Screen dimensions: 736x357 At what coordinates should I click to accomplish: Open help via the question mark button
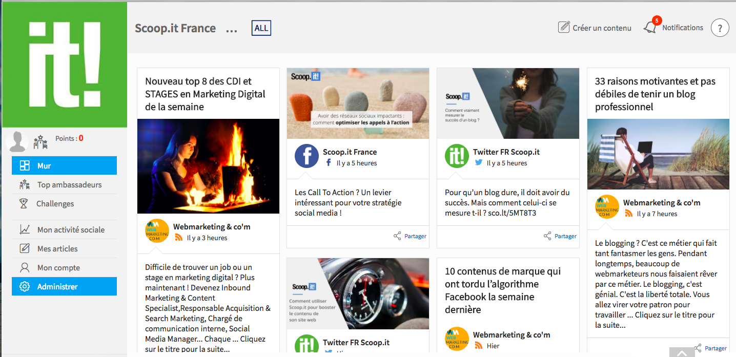tap(720, 28)
